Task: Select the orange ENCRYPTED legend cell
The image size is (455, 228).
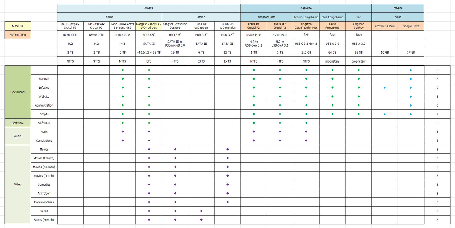Action: (x=18, y=35)
